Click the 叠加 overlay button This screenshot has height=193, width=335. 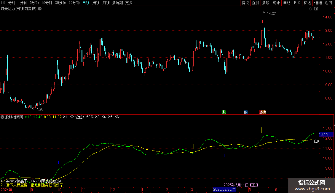click(x=255, y=3)
